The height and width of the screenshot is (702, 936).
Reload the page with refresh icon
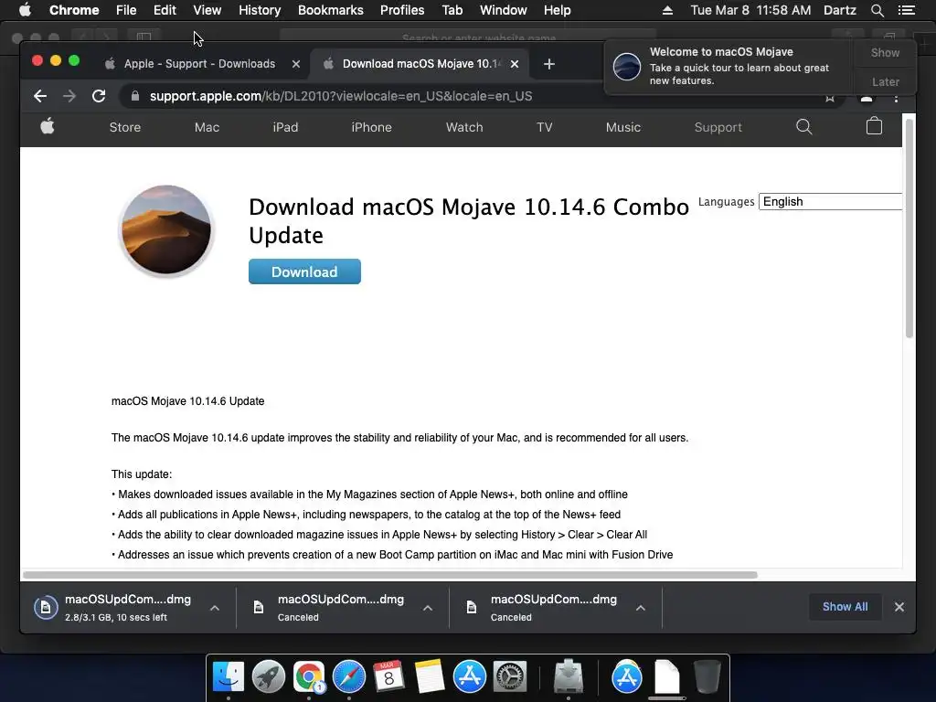click(x=99, y=96)
